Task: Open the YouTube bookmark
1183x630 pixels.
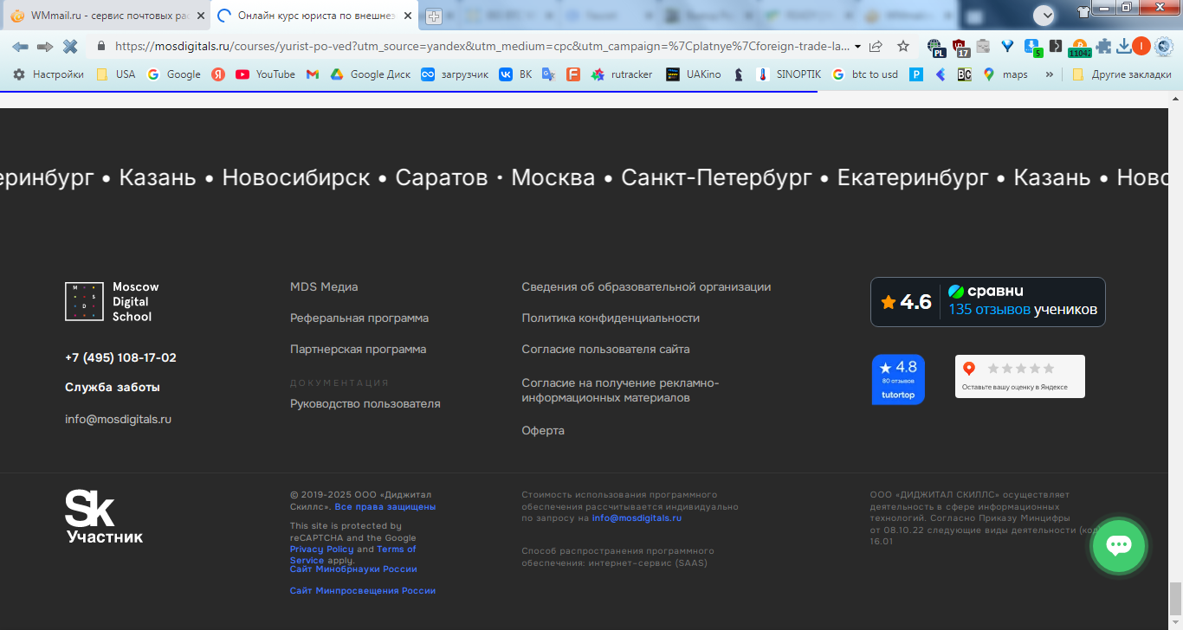Action: click(266, 74)
